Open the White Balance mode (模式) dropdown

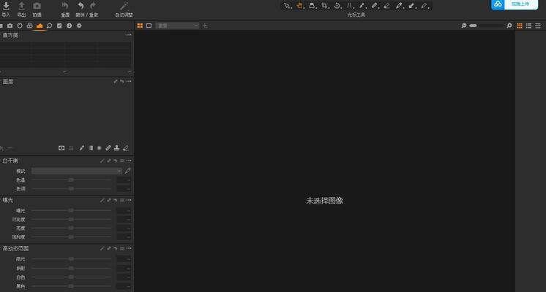[77, 171]
